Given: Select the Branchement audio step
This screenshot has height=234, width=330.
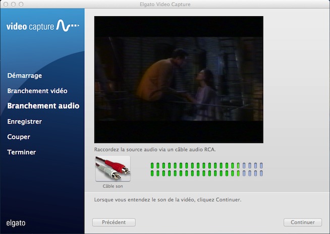Looking at the screenshot, I should [x=43, y=106].
